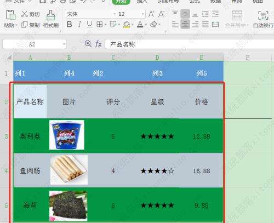This screenshot has width=274, height=223.
Task: Select cell 价格
Action: coord(201,101)
